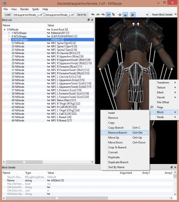179x202 pixels.
Task: Click the flip view icon beside the view buttons
Action: 113,14
